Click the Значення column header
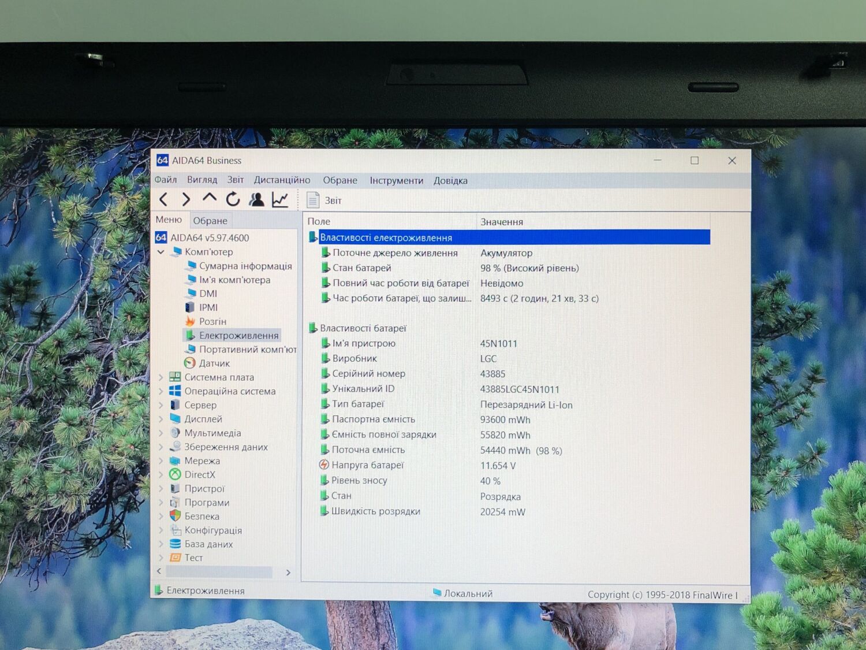Viewport: 866px width, 650px height. (502, 222)
